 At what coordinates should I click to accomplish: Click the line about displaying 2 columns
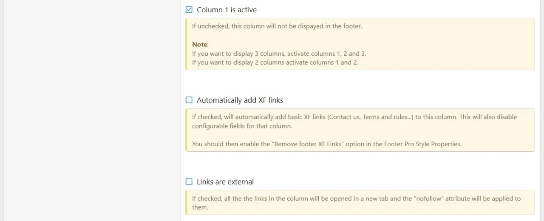pos(275,62)
